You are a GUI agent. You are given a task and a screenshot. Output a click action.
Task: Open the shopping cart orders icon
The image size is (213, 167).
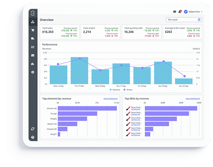coord(33,30)
